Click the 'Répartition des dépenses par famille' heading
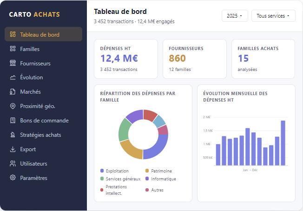303x211 pixels. [x=138, y=96]
